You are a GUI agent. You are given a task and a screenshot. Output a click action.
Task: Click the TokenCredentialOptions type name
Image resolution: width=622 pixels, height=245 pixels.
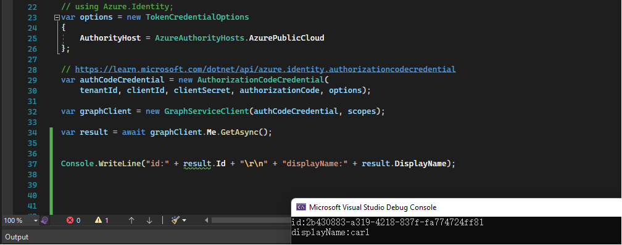[197, 17]
